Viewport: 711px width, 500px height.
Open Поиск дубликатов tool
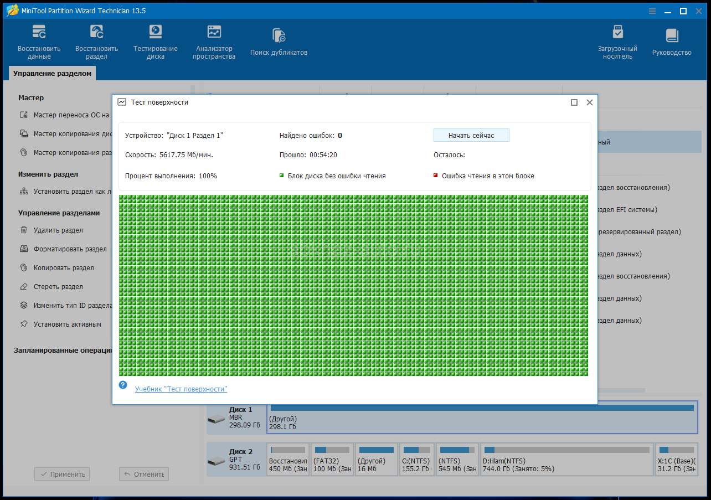pos(279,42)
